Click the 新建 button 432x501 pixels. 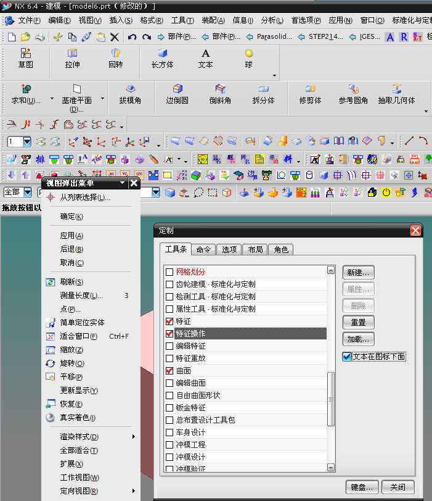tap(358, 273)
